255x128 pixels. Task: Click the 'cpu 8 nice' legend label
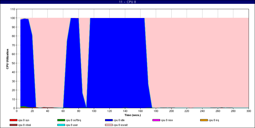[167, 120]
